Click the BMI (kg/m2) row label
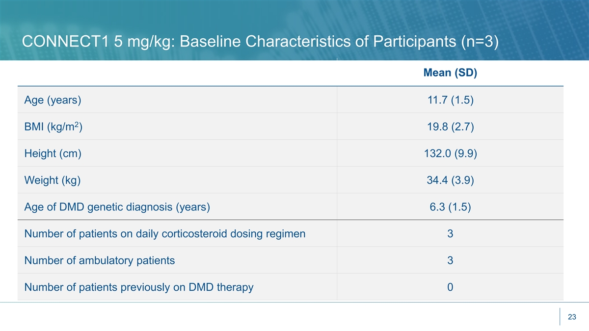Screen dimensions: 589x331 tap(56, 127)
